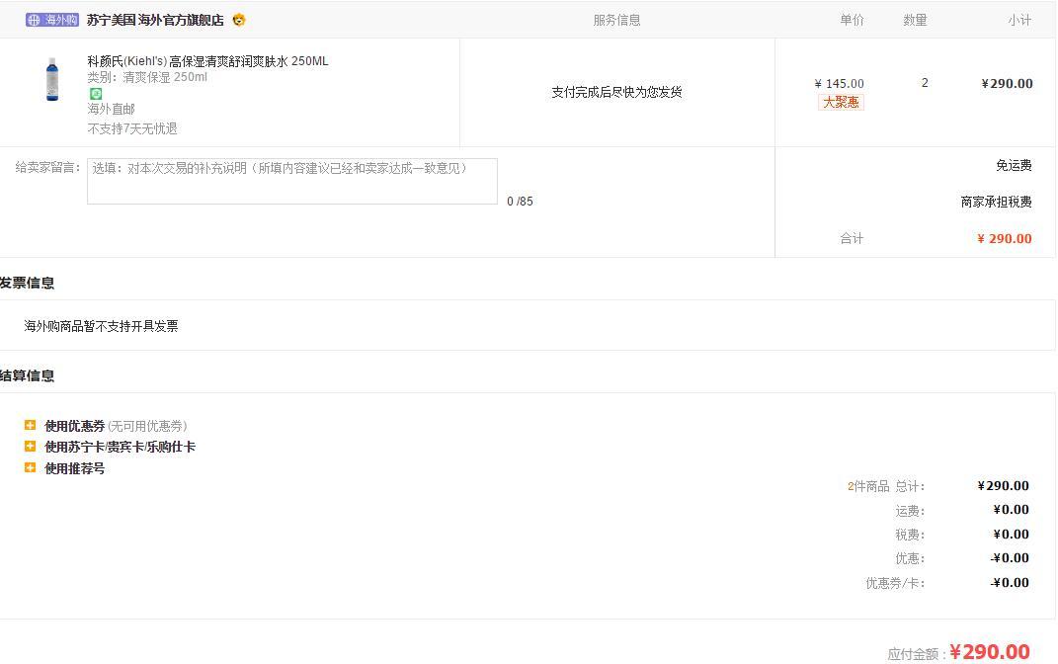The image size is (1058, 664).
Task: Click the green icon under the product category
Action: coord(96,94)
